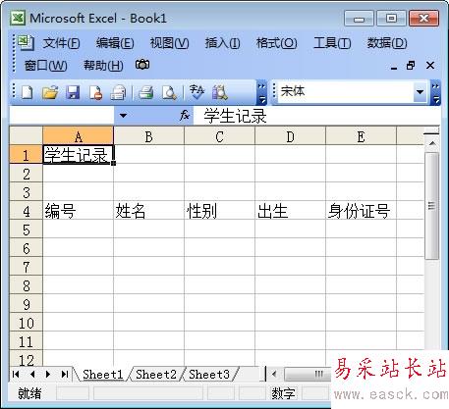449x409 pixels.
Task: Run the spelling check icon
Action: click(196, 92)
